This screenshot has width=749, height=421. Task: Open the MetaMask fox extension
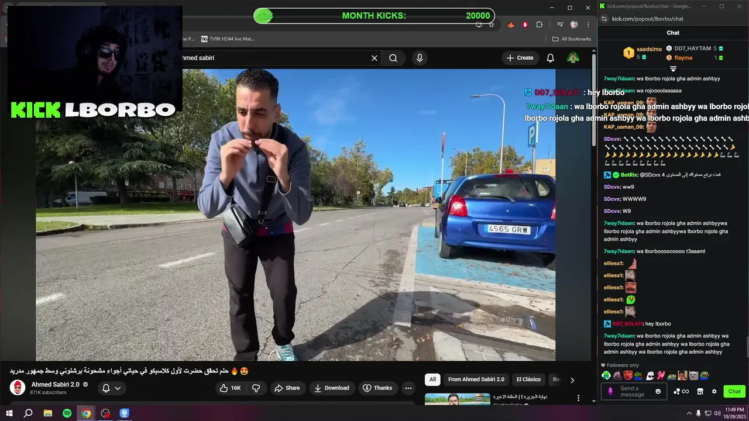[511, 25]
